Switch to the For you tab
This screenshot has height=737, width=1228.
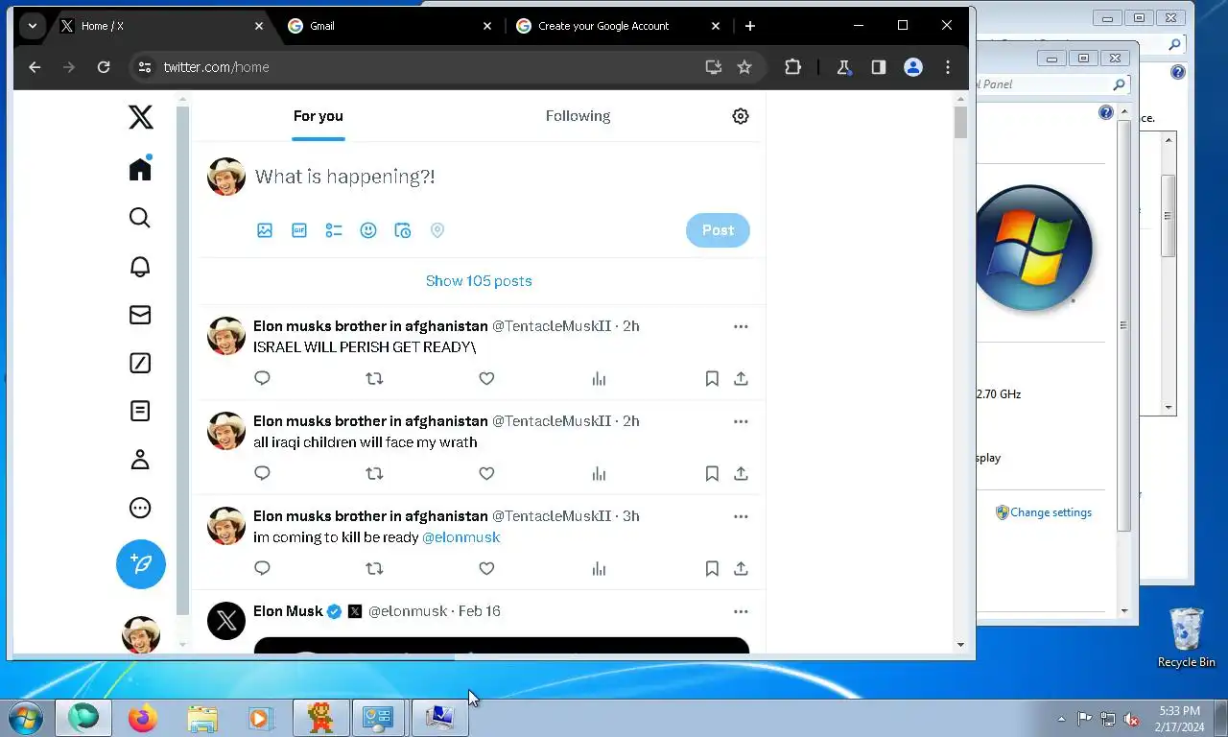(x=319, y=116)
